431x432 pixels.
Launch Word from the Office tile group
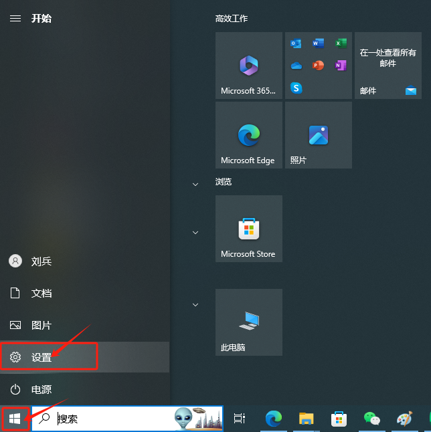pyautogui.click(x=318, y=43)
